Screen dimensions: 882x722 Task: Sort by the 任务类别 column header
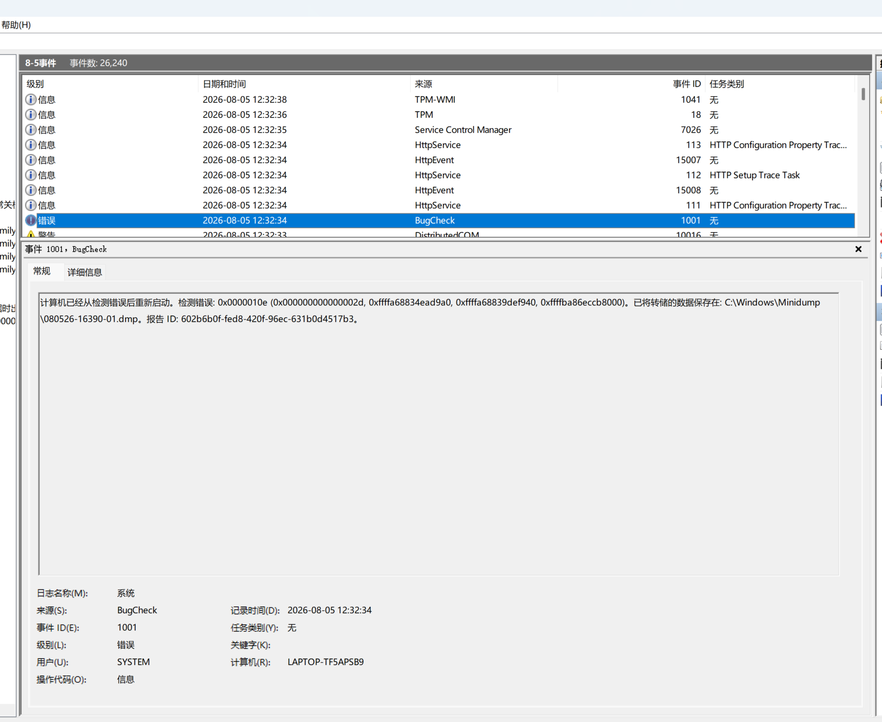click(x=780, y=84)
